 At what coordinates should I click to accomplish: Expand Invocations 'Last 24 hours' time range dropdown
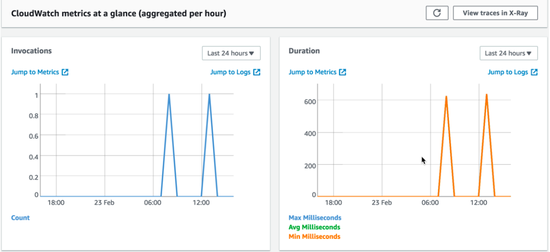(231, 53)
